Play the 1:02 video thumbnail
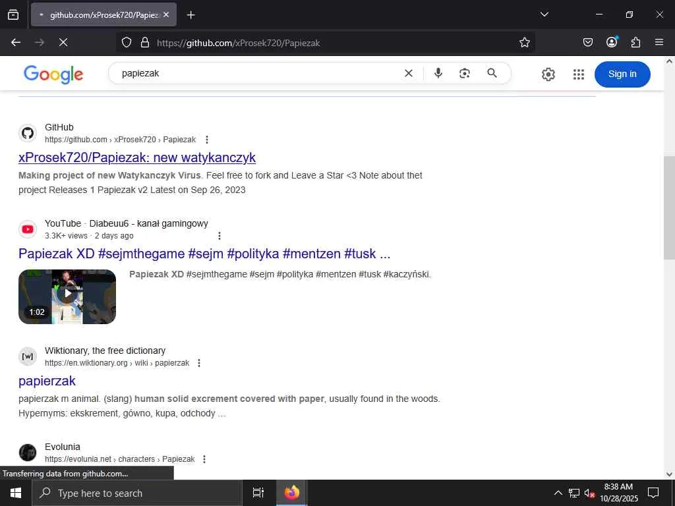This screenshot has height=506, width=675. pyautogui.click(x=67, y=296)
